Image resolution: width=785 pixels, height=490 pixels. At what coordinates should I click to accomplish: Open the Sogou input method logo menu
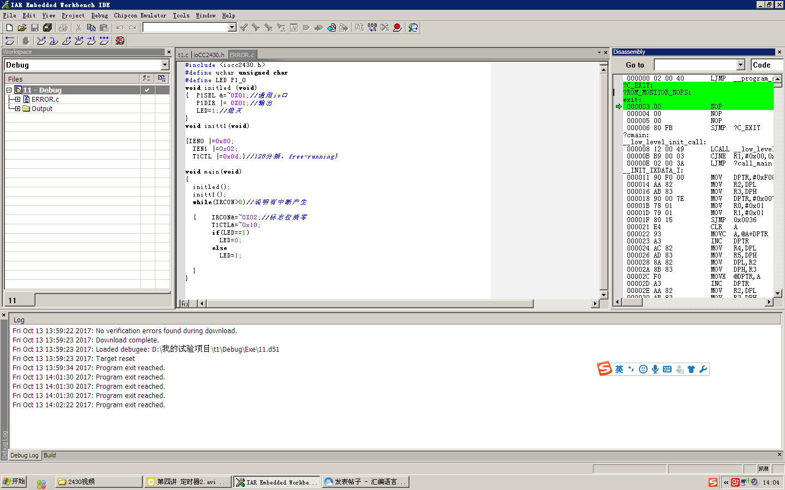click(x=605, y=369)
